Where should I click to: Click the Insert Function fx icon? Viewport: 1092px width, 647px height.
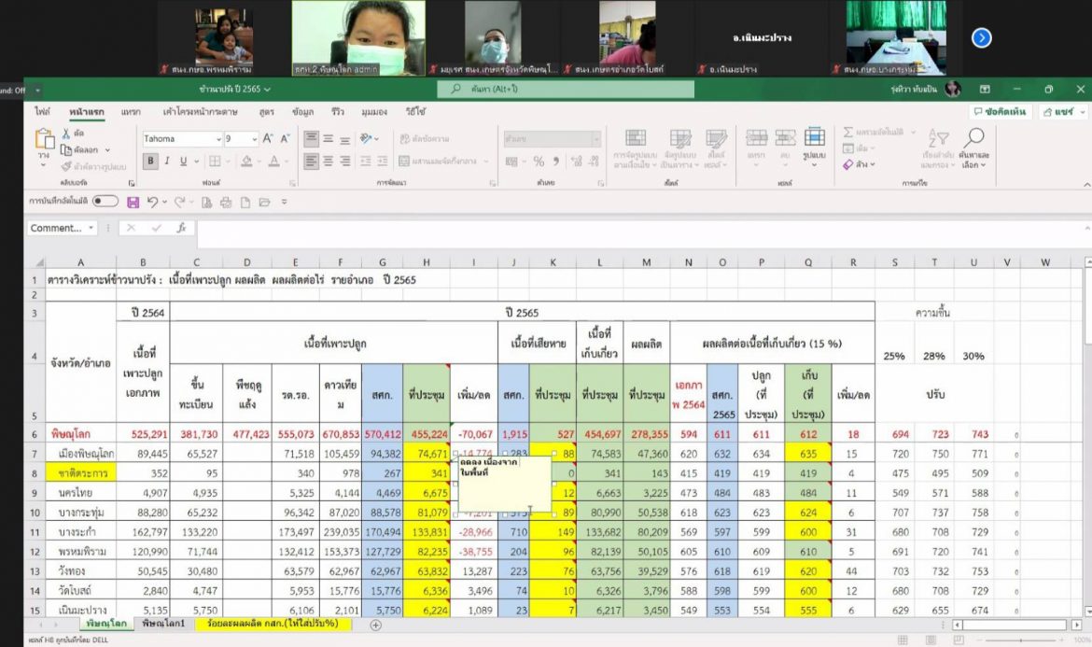182,228
